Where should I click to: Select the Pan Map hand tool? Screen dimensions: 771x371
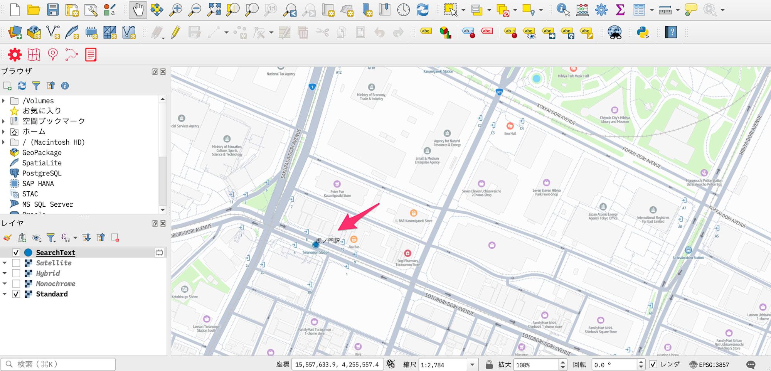138,10
